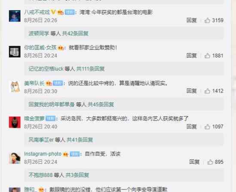This screenshot has width=236, height=192.
Task: Click the red bearded-man avatar thumbnail
Action: click(x=15, y=122)
